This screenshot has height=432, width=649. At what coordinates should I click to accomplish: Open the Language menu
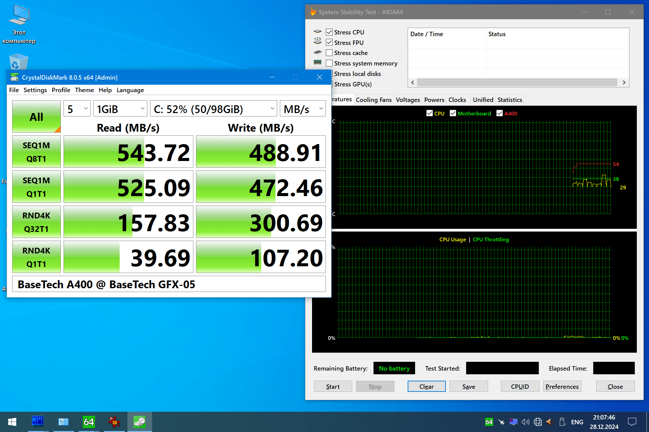[130, 90]
